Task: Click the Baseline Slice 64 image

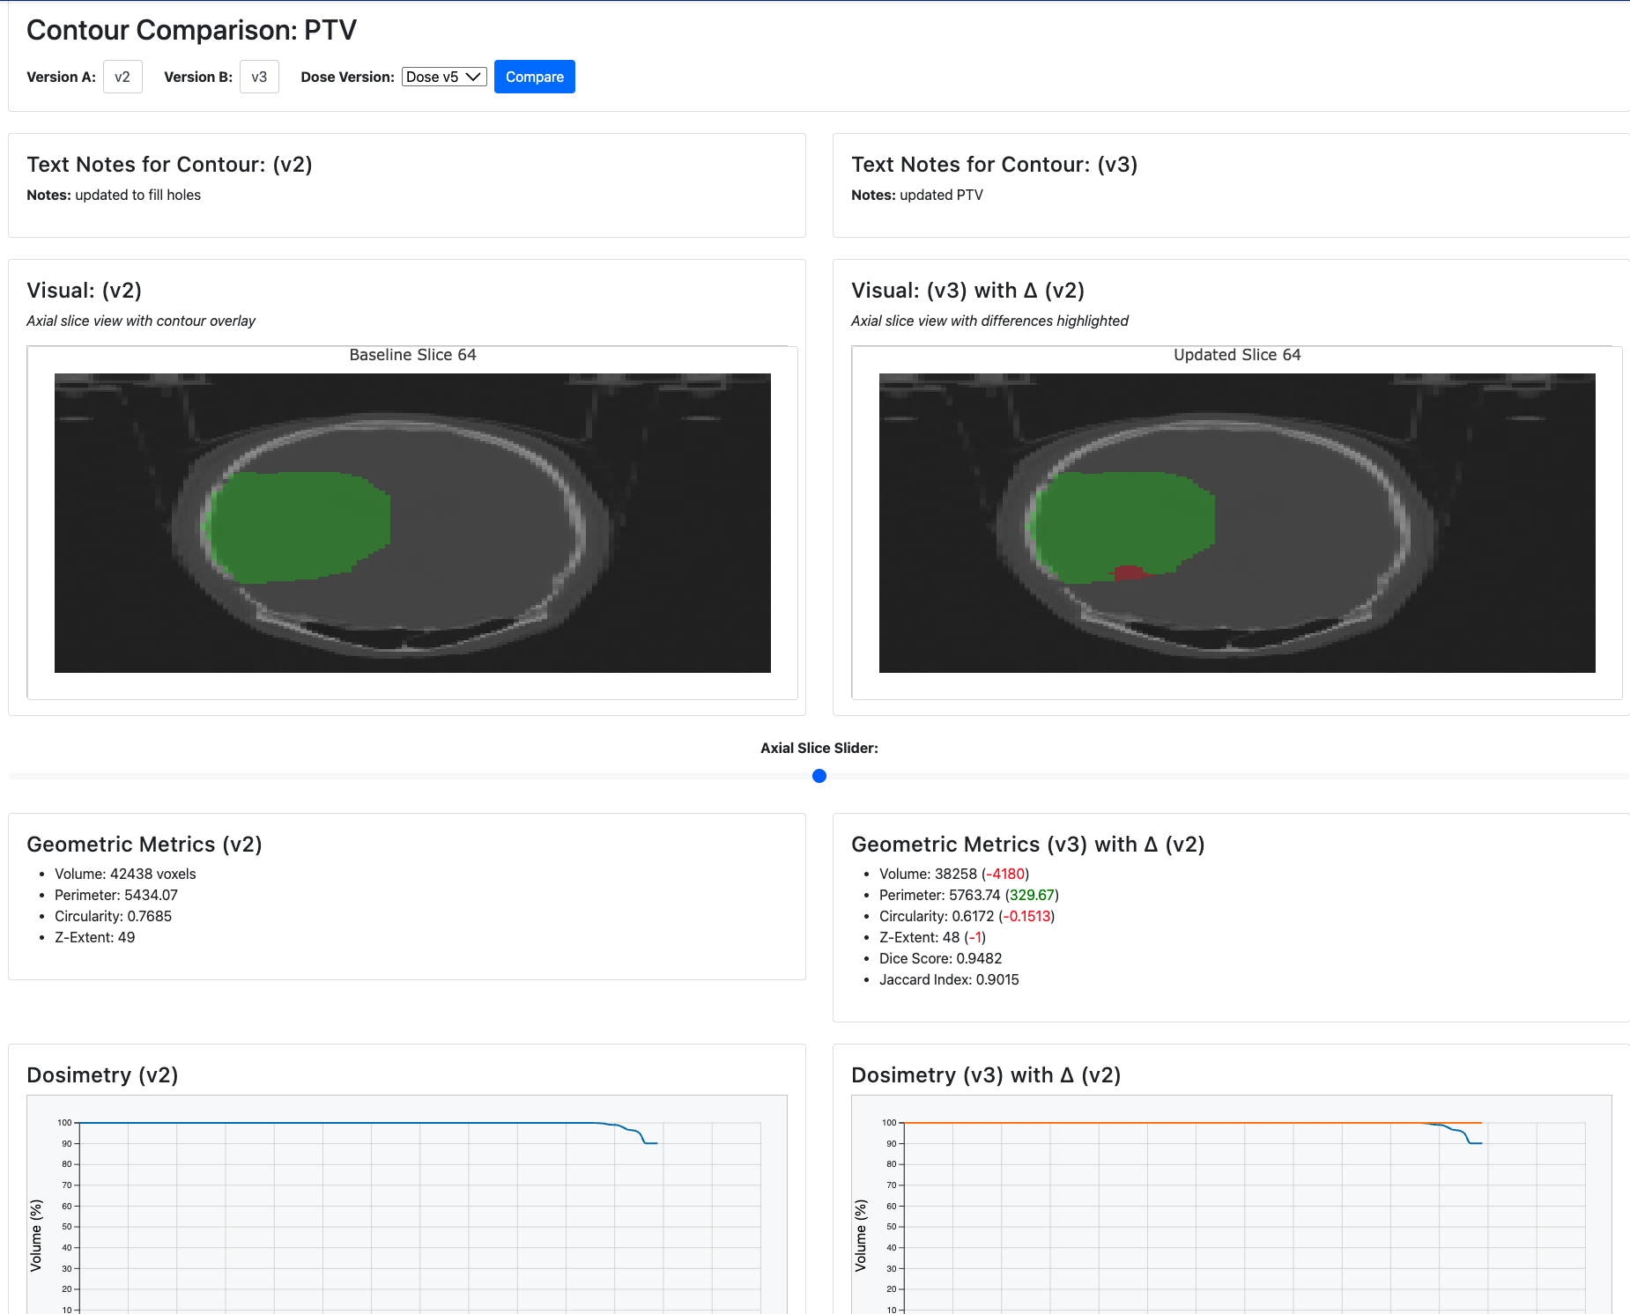Action: click(412, 522)
